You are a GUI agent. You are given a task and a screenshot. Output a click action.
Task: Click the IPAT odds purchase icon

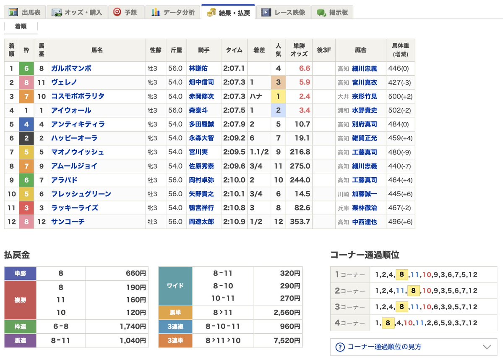57,13
